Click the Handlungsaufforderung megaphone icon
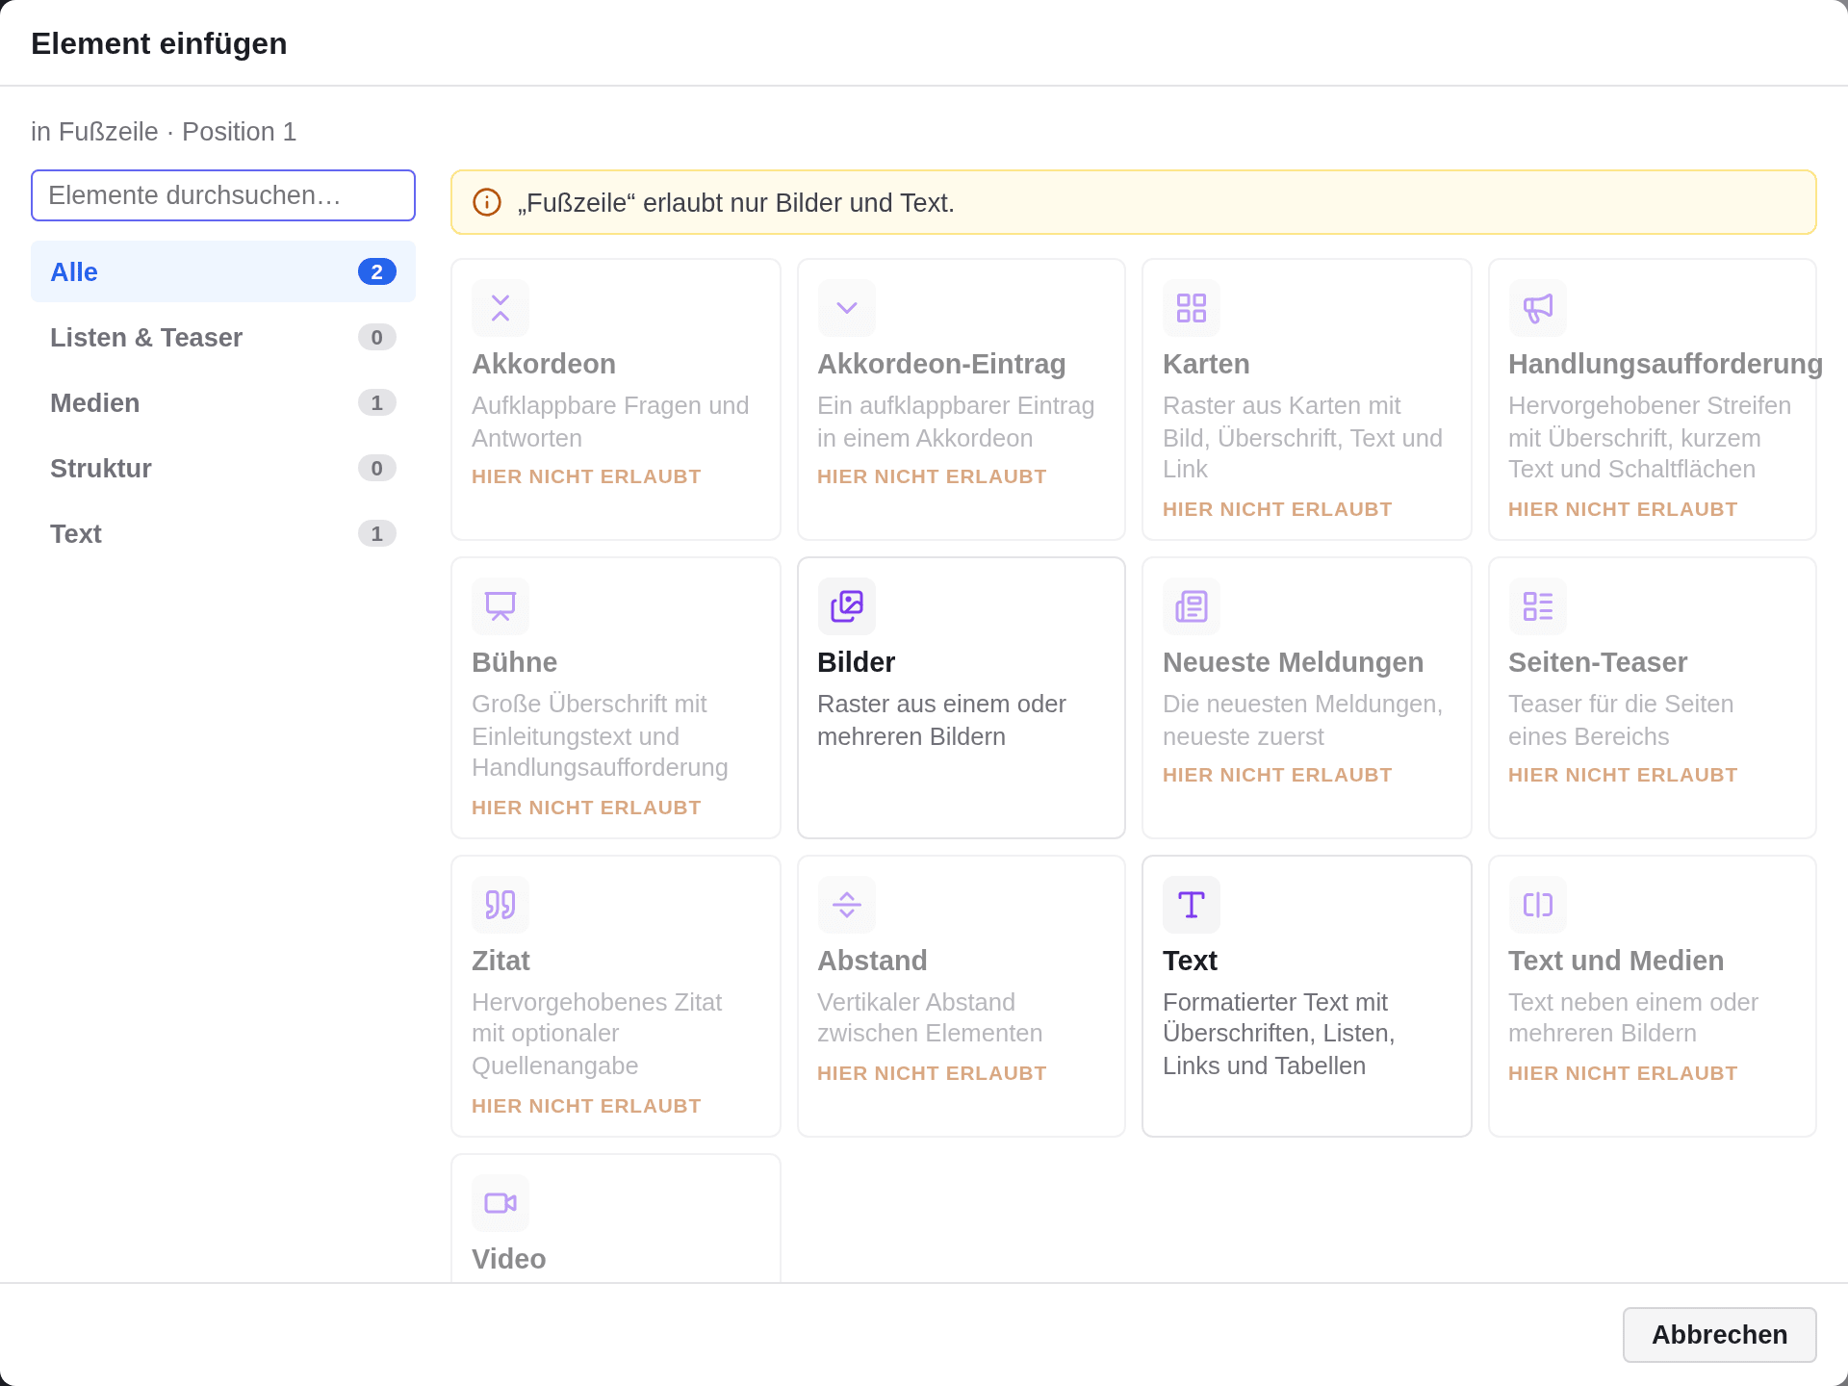1848x1386 pixels. coord(1538,308)
